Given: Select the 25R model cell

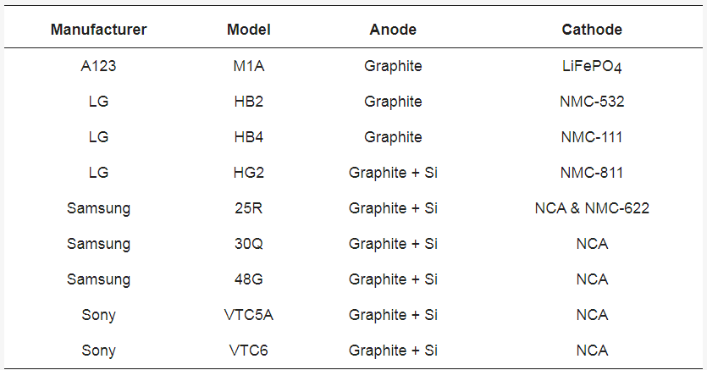Looking at the screenshot, I should click(248, 208).
